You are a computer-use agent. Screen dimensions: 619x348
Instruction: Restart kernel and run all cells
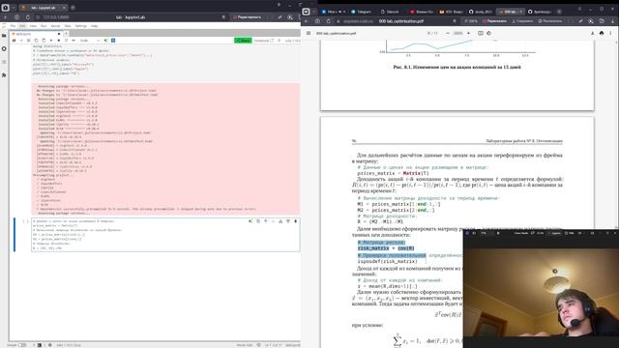pos(74,41)
